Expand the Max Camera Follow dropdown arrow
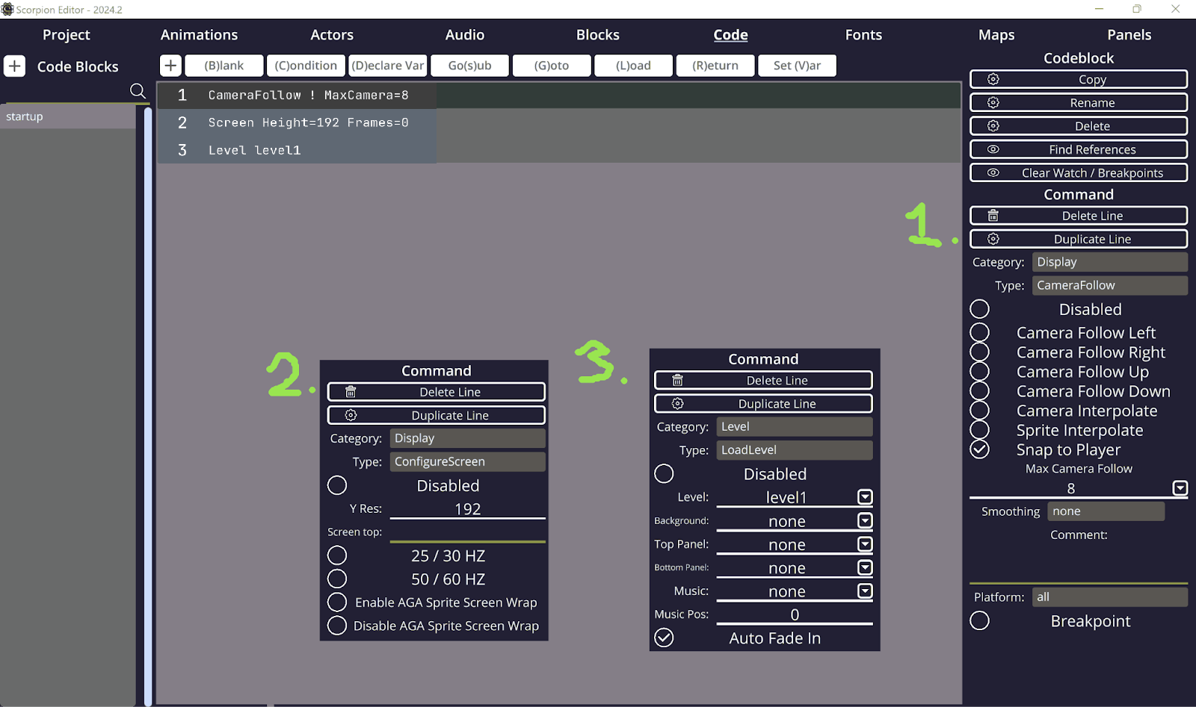The height and width of the screenshot is (707, 1196). tap(1180, 488)
